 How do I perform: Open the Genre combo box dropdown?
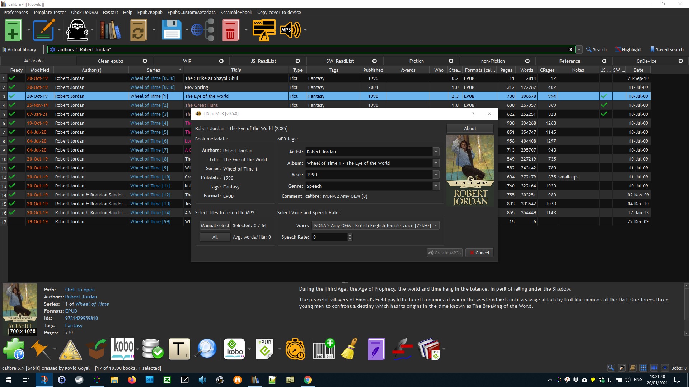point(436,186)
